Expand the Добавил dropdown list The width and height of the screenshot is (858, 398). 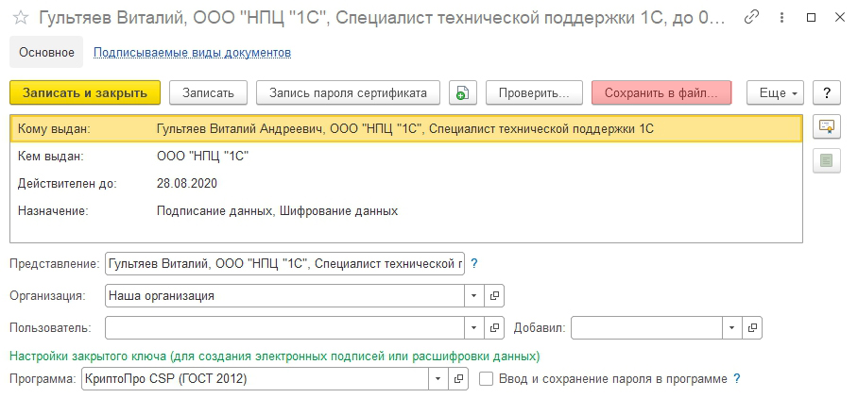click(732, 328)
